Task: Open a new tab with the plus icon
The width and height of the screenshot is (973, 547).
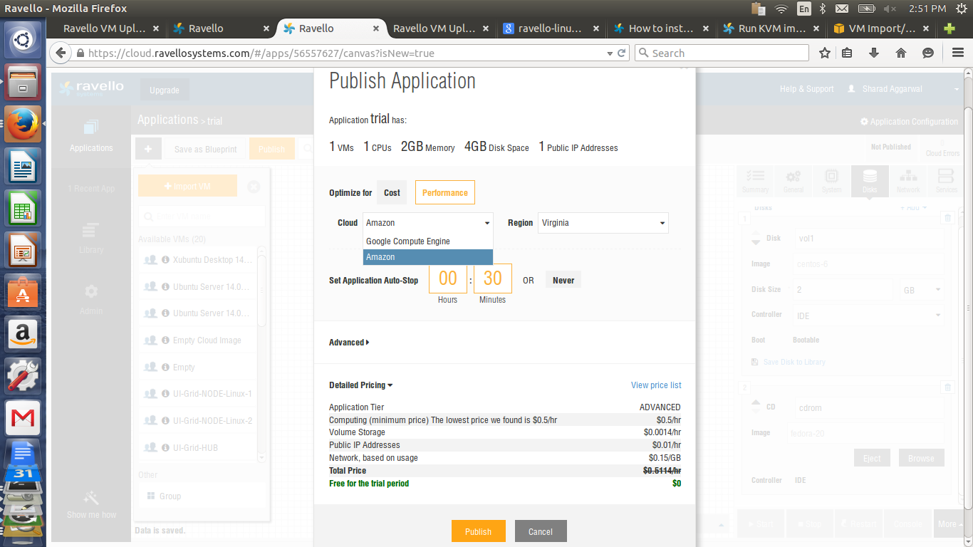Action: [x=949, y=28]
